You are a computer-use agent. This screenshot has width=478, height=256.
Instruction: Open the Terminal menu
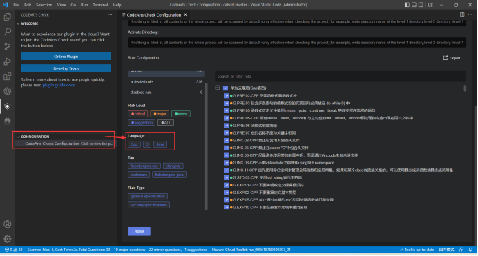[100, 5]
